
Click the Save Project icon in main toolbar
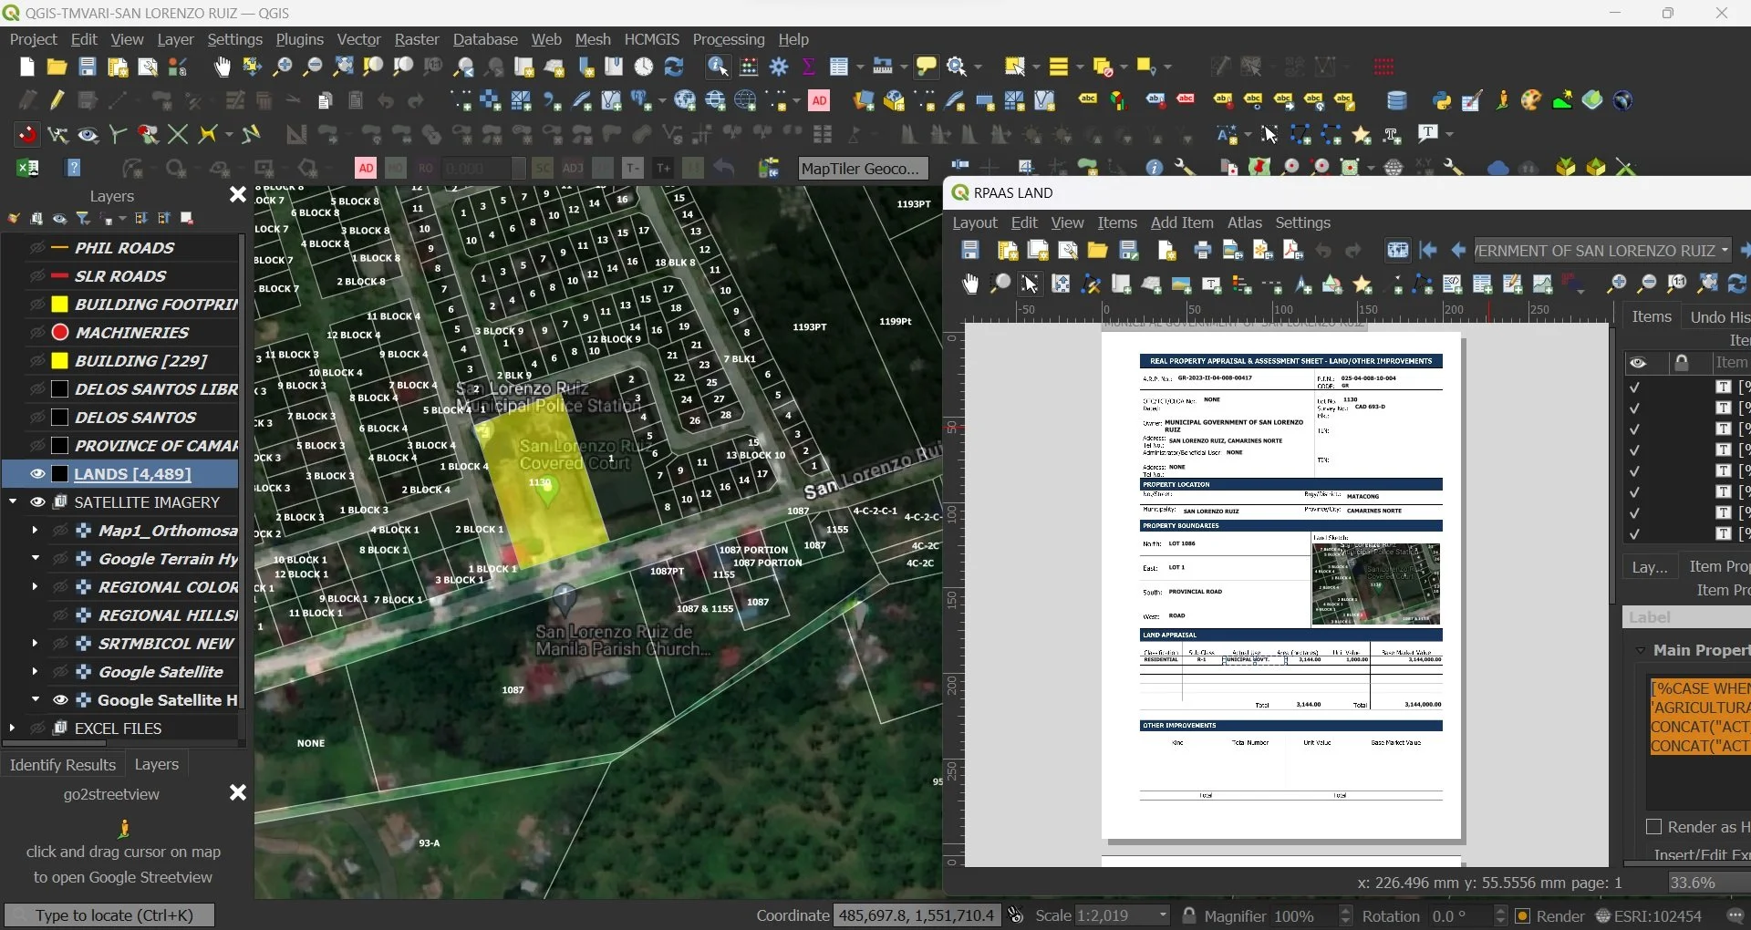(87, 67)
